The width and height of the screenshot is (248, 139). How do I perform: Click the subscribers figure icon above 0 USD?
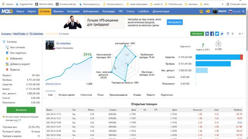[218, 44]
